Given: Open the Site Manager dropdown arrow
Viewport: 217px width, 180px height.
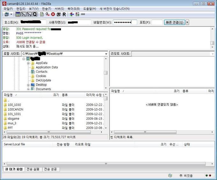Looking at the screenshot, I should point(11,14).
